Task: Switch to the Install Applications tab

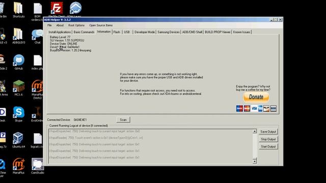Action: (60, 32)
